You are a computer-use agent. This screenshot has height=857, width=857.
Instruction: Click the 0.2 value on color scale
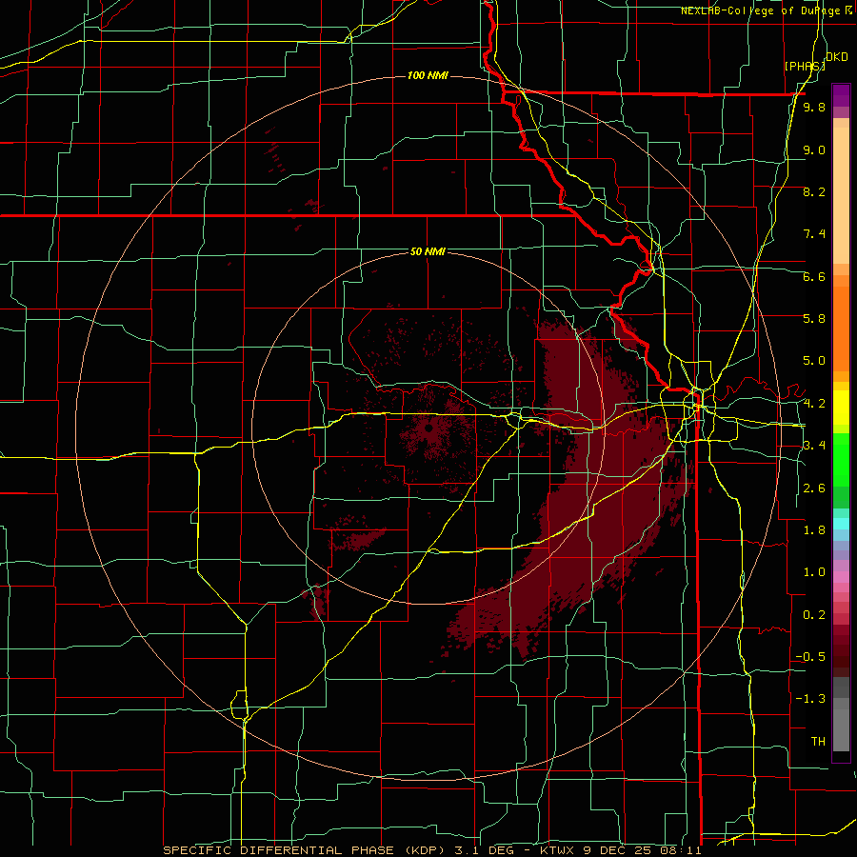814,615
